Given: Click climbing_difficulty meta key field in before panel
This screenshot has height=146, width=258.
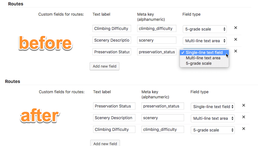Looking at the screenshot, I should click(157, 29).
